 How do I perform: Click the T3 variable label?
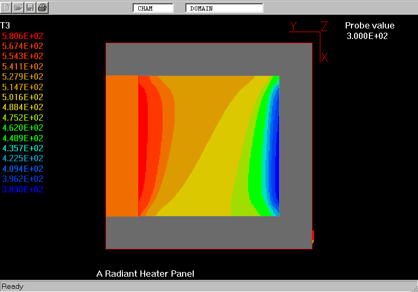(5, 25)
